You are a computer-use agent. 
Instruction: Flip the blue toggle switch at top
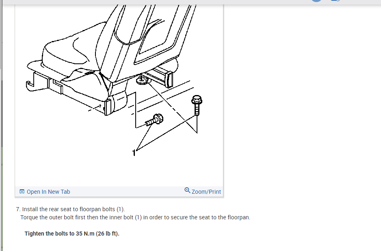336,0
